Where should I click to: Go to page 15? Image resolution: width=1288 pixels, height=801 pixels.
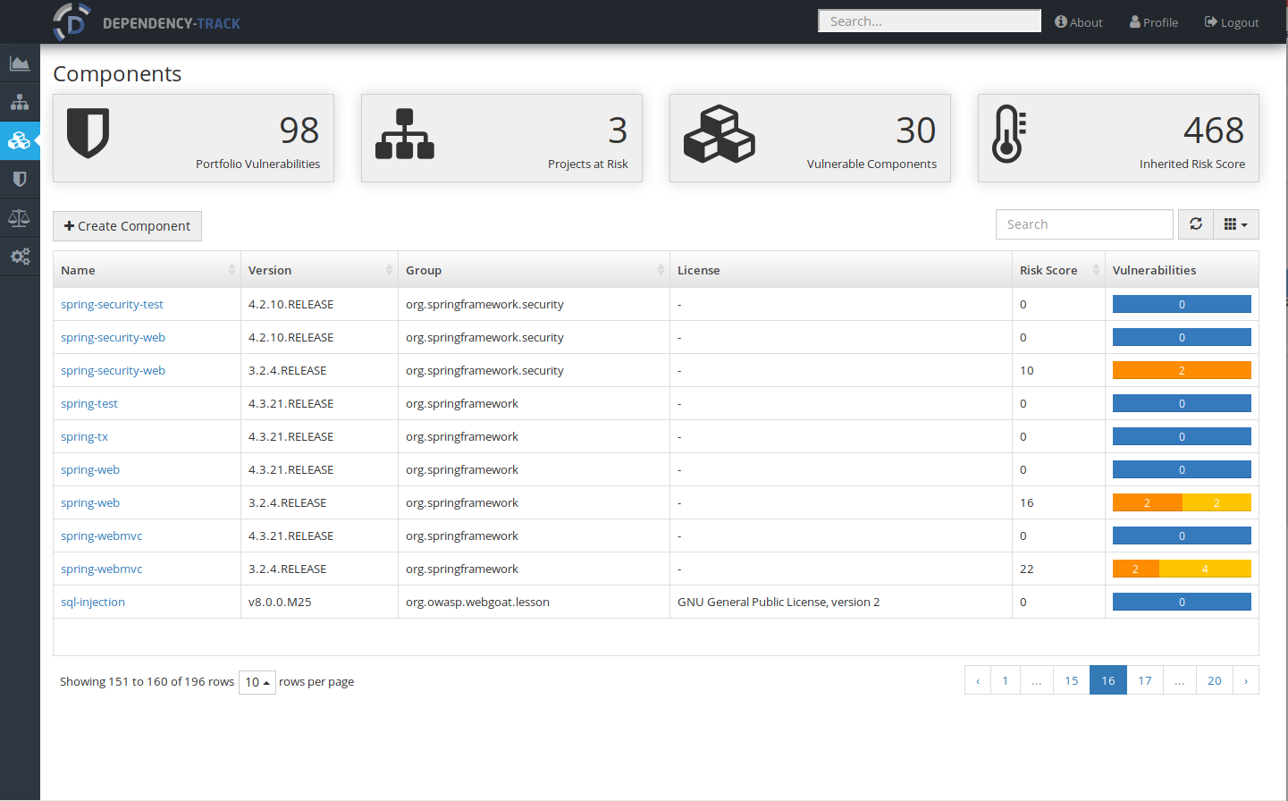point(1072,680)
